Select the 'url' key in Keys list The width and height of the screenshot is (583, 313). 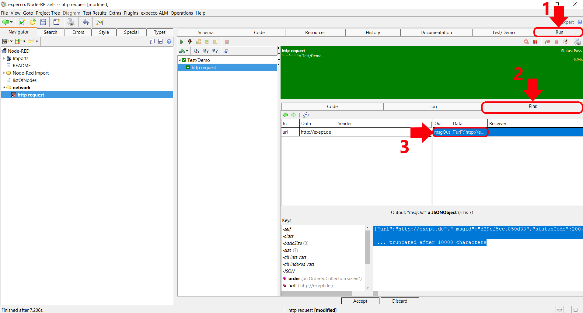pos(292,286)
